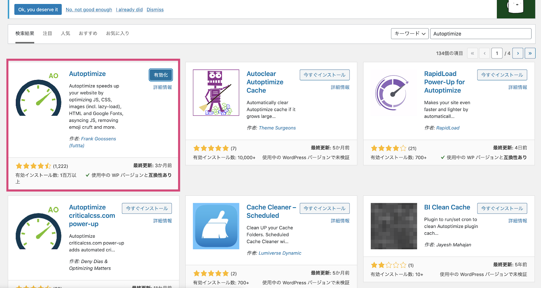Open 詳細情報 for Autoptimize criticalcss.com power-up
Image resolution: width=541 pixels, height=288 pixels.
(x=163, y=221)
